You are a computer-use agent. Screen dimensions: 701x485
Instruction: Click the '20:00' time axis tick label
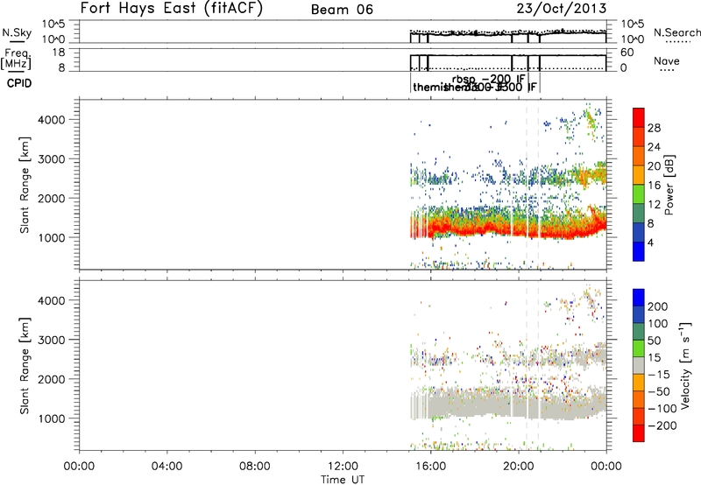click(519, 467)
